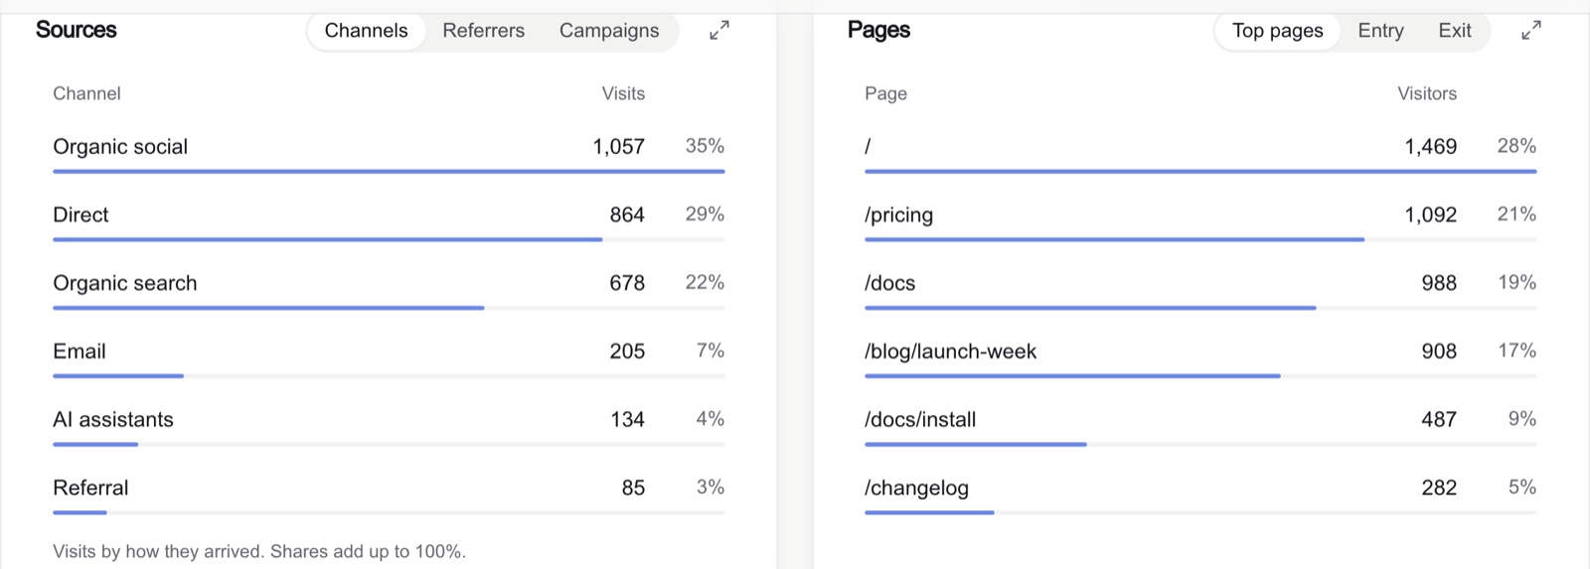Click the Pages panel heading
Viewport: 1590px width, 569px height.
tap(878, 31)
